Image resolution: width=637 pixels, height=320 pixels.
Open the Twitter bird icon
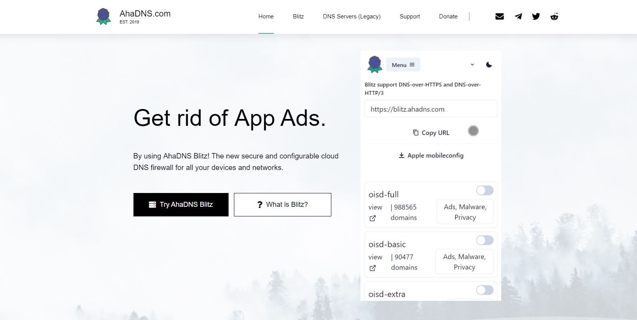pyautogui.click(x=536, y=16)
